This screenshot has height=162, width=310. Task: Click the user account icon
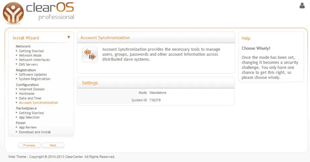(302, 6)
